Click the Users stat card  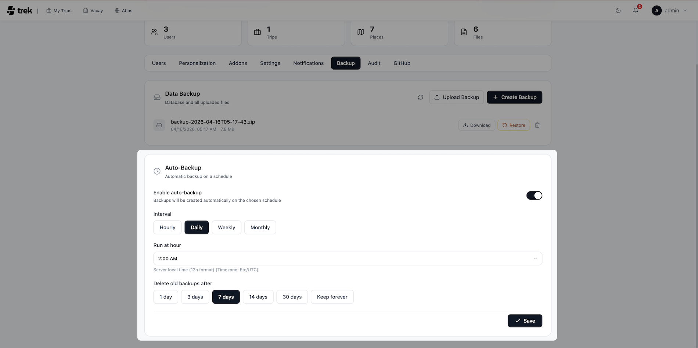pos(193,33)
